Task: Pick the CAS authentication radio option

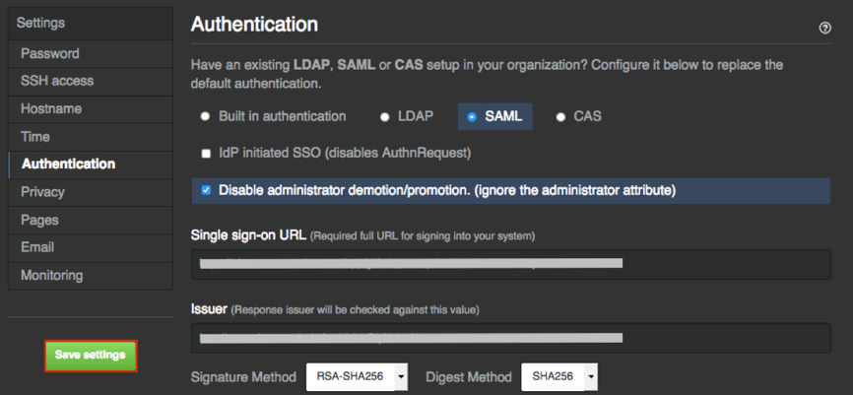Action: point(561,116)
